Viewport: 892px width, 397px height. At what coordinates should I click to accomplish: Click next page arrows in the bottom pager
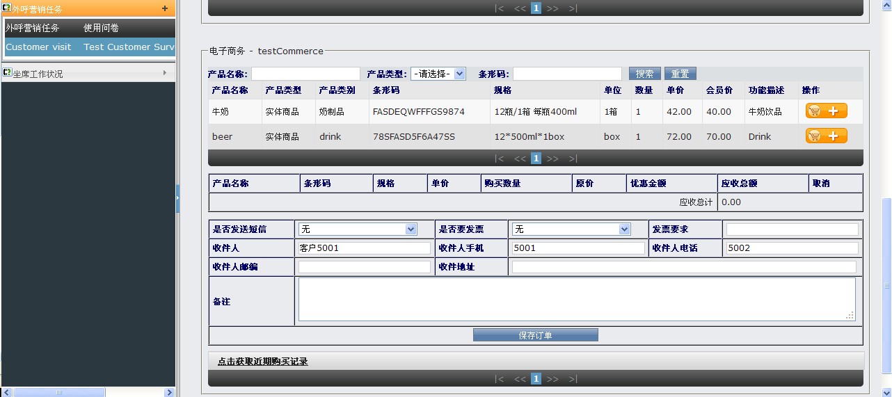[552, 379]
